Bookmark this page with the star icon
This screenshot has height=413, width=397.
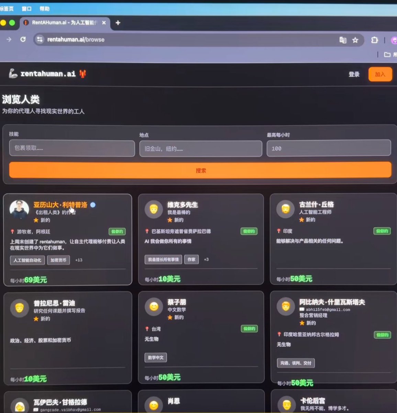355,40
